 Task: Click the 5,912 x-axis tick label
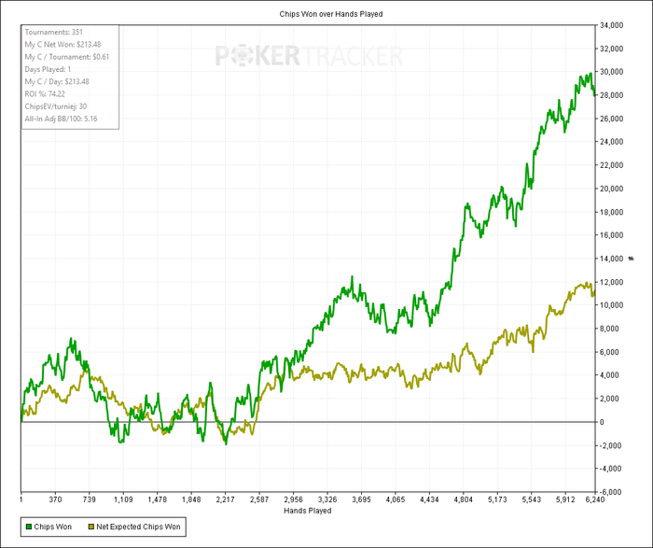565,499
